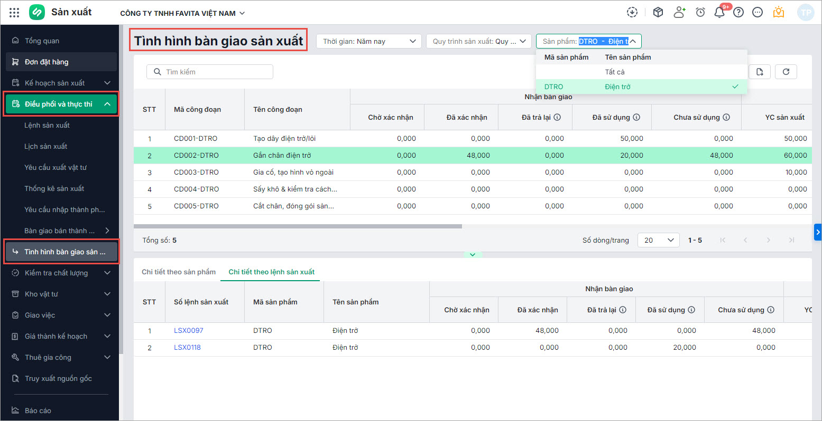Open rows-per-page dropdown showing 20
822x421 pixels.
click(x=658, y=240)
